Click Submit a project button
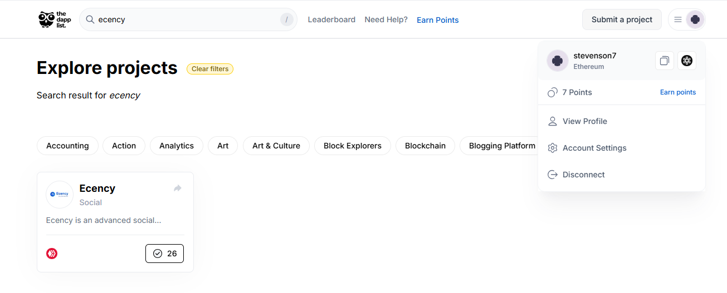The width and height of the screenshot is (727, 293). click(x=622, y=19)
